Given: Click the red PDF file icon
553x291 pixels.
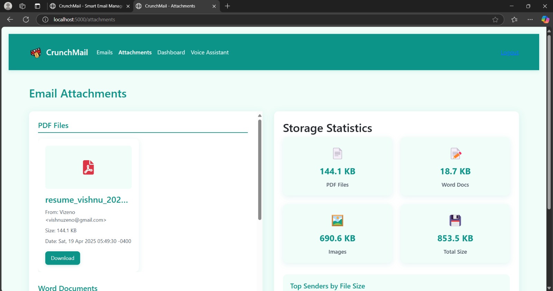Looking at the screenshot, I should [x=88, y=167].
